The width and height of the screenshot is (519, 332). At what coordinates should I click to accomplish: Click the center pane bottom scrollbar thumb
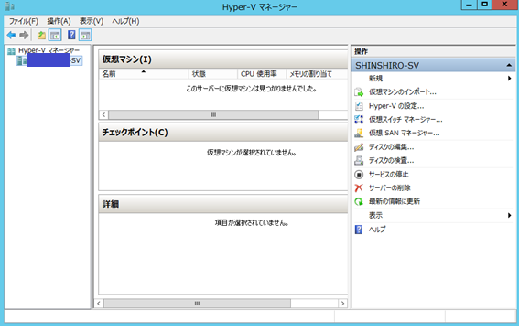pos(197,304)
